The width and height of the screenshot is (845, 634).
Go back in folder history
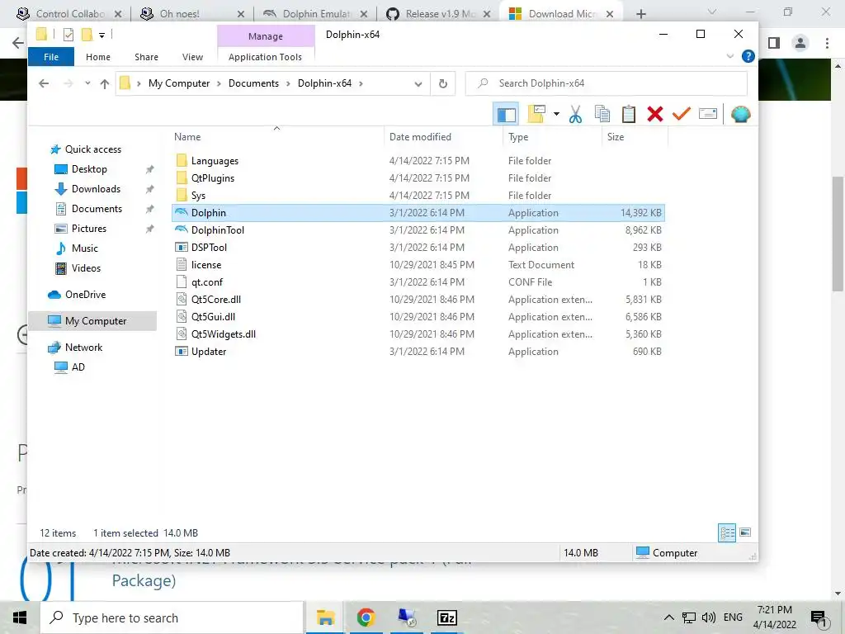click(x=45, y=83)
